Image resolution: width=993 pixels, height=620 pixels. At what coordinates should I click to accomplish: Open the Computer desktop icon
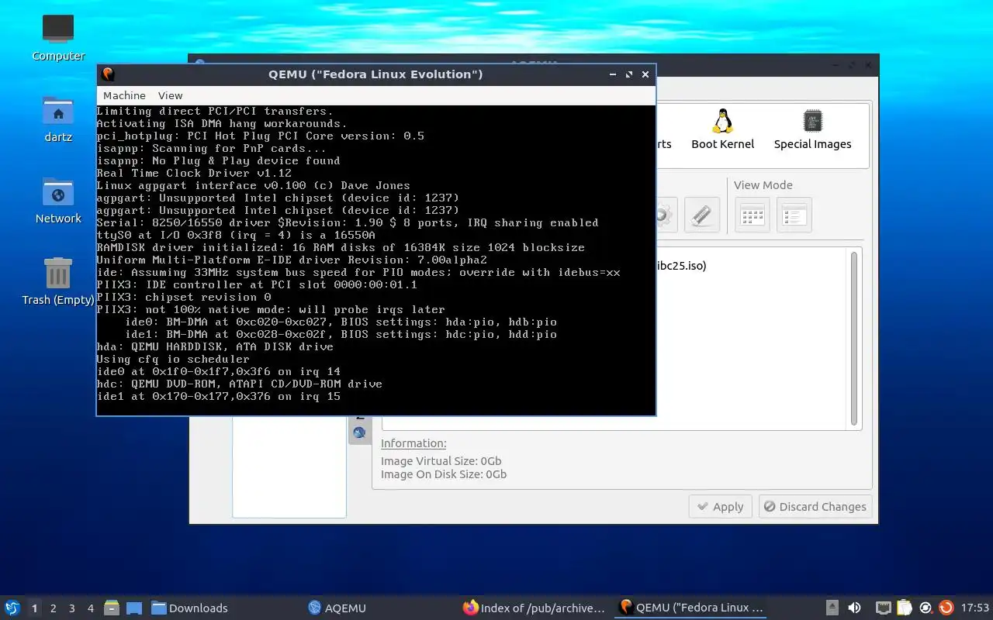(58, 37)
